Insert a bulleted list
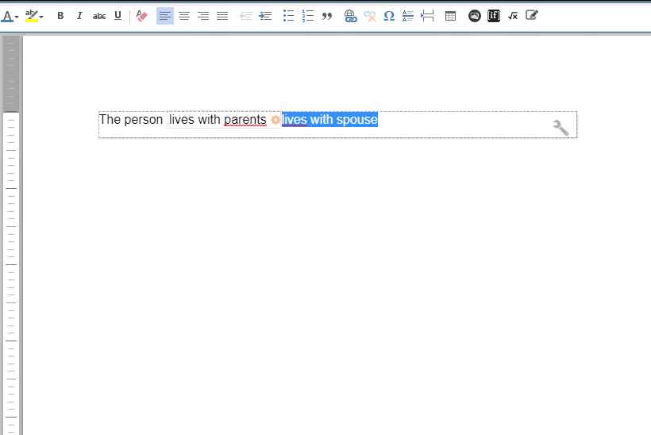Screen dimensions: 651x435 coord(289,16)
